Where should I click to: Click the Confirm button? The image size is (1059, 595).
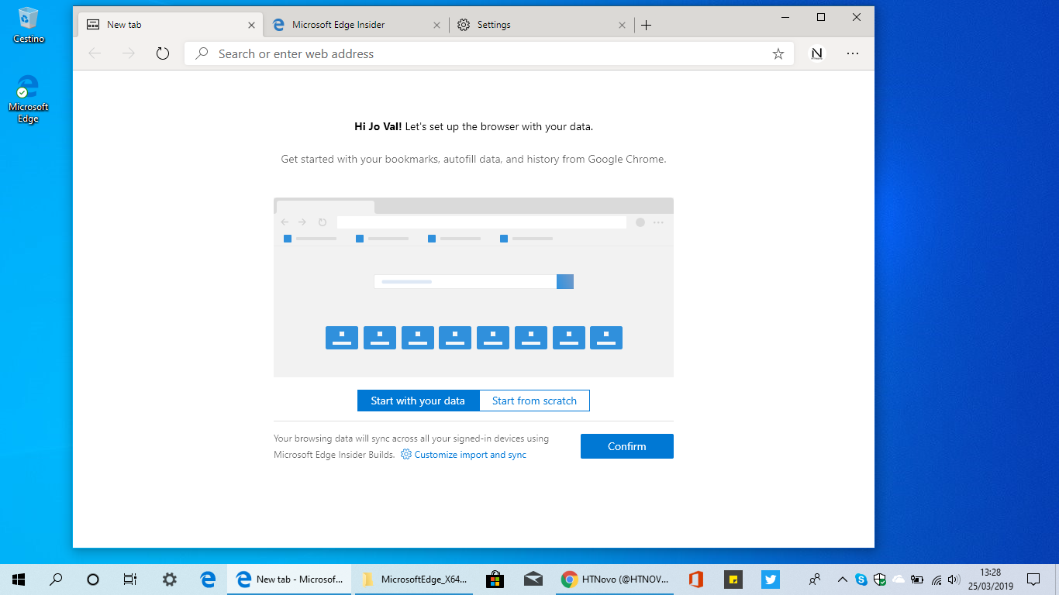626,446
